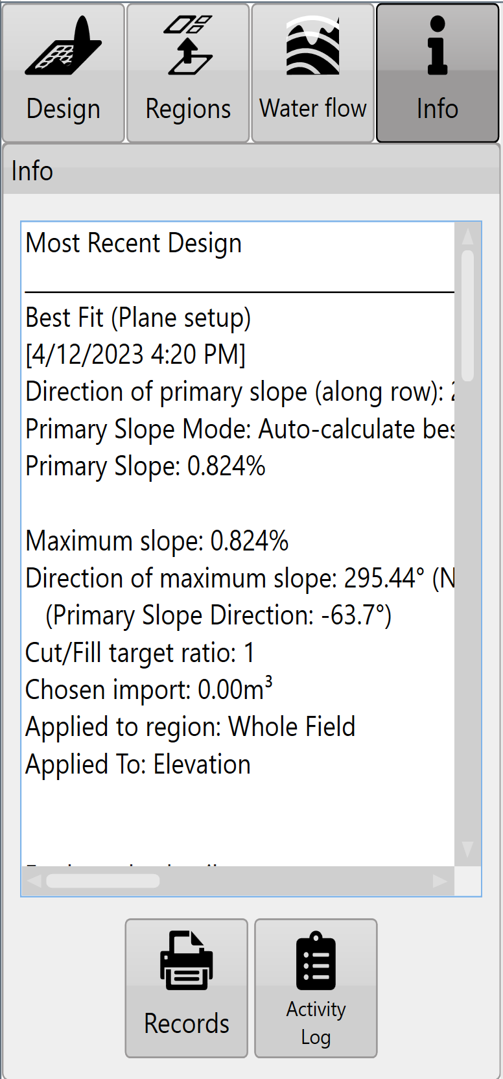Click the Best Fit (Plane setup) line
The width and height of the screenshot is (503, 1079).
(x=138, y=318)
